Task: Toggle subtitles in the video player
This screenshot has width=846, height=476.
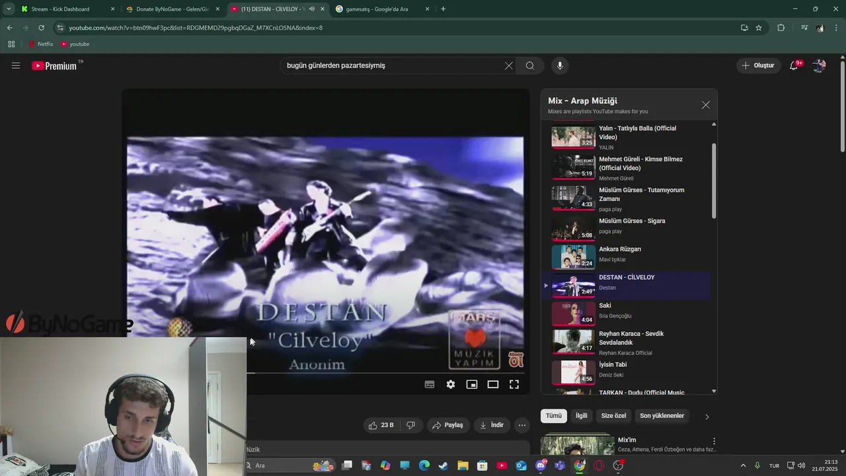Action: pyautogui.click(x=430, y=384)
